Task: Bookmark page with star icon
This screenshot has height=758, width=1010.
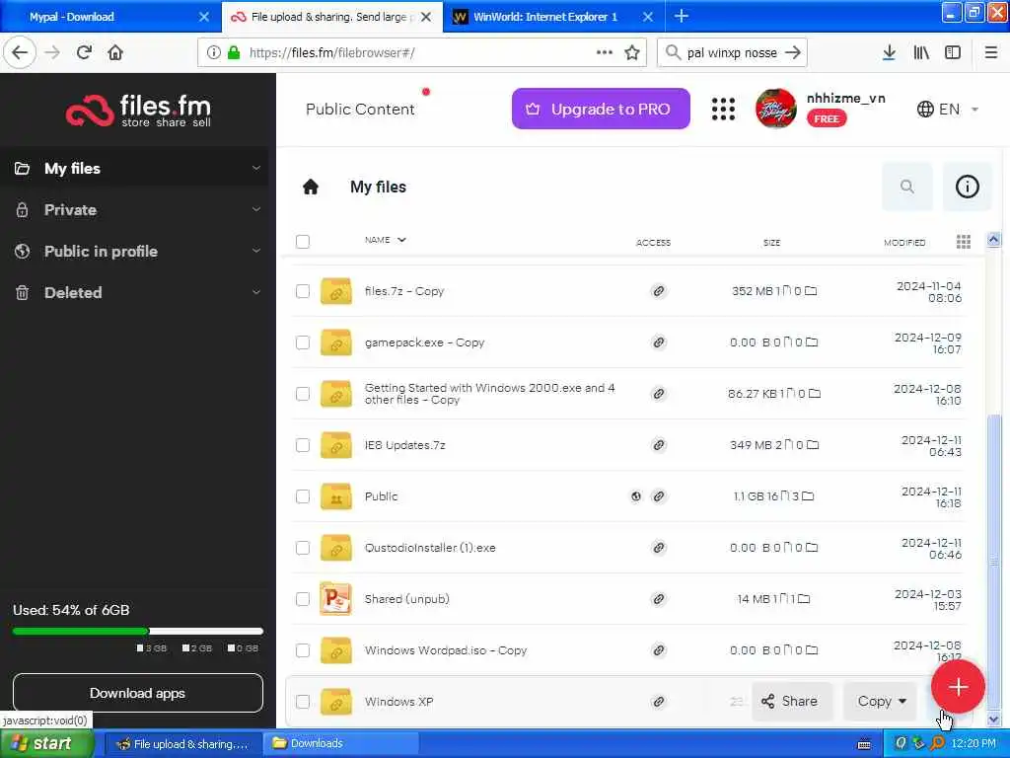Action: tap(632, 52)
